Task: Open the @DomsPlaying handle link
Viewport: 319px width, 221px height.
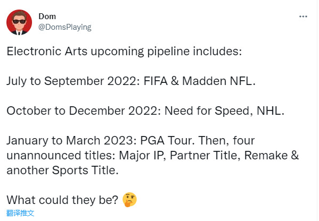Action: tap(65, 27)
